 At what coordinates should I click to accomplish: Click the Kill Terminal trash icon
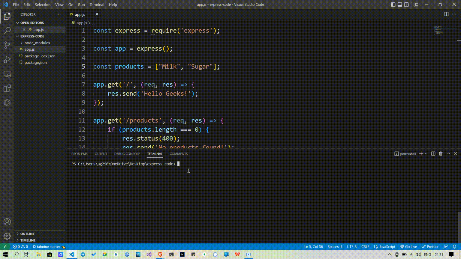pos(441,154)
